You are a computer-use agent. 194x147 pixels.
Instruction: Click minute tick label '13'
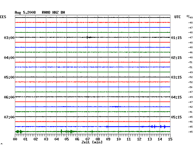pyautogui.click(x=150, y=139)
